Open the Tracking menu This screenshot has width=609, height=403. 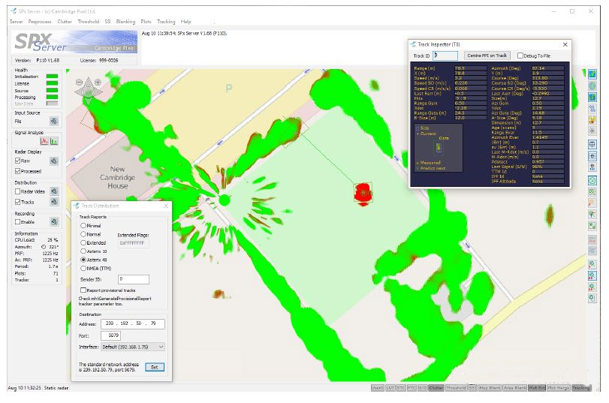pos(166,22)
